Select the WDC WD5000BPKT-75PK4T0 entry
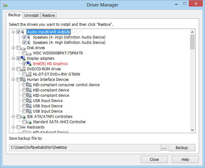Viewport: 205px width, 168px height. [58, 53]
